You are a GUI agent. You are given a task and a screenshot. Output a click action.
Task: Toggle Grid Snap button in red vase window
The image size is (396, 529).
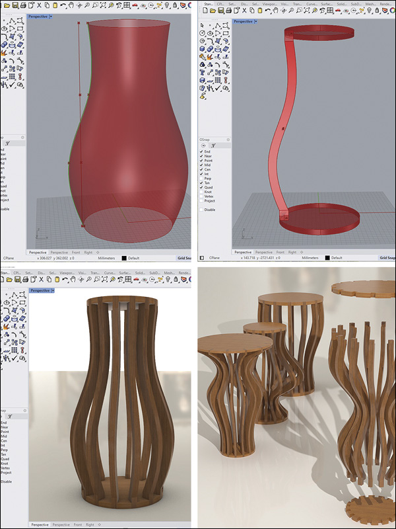click(x=184, y=258)
